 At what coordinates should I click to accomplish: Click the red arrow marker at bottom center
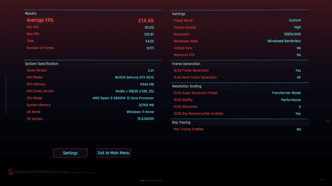(x=143, y=180)
